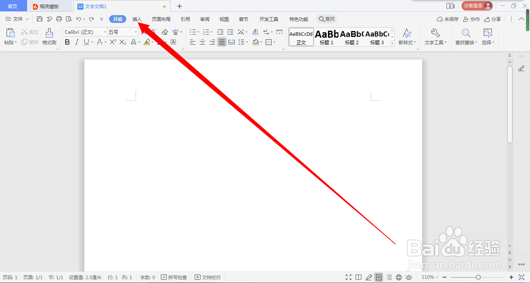Clear formatting with the eraser icon
The width and height of the screenshot is (530, 283).
tap(165, 32)
